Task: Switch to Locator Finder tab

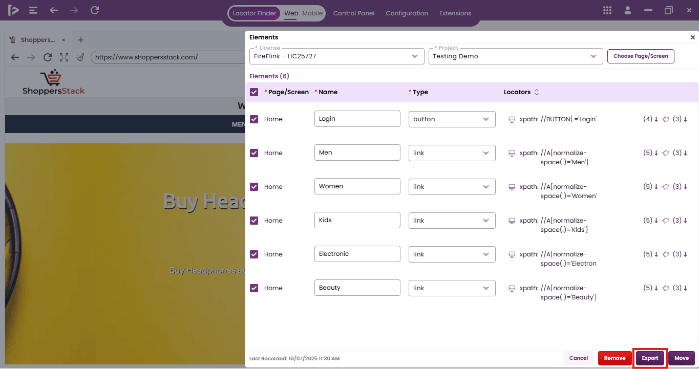Action: pyautogui.click(x=255, y=13)
